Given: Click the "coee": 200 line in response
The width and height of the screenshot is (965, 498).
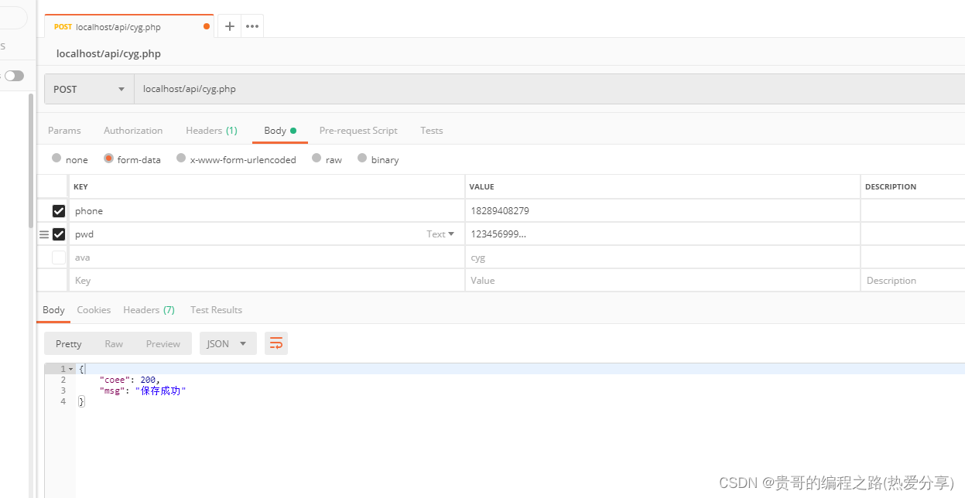Looking at the screenshot, I should point(130,380).
